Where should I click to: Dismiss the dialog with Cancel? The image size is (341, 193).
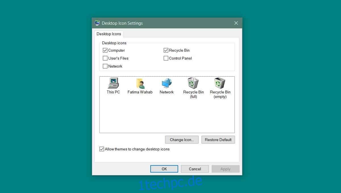coord(195,169)
